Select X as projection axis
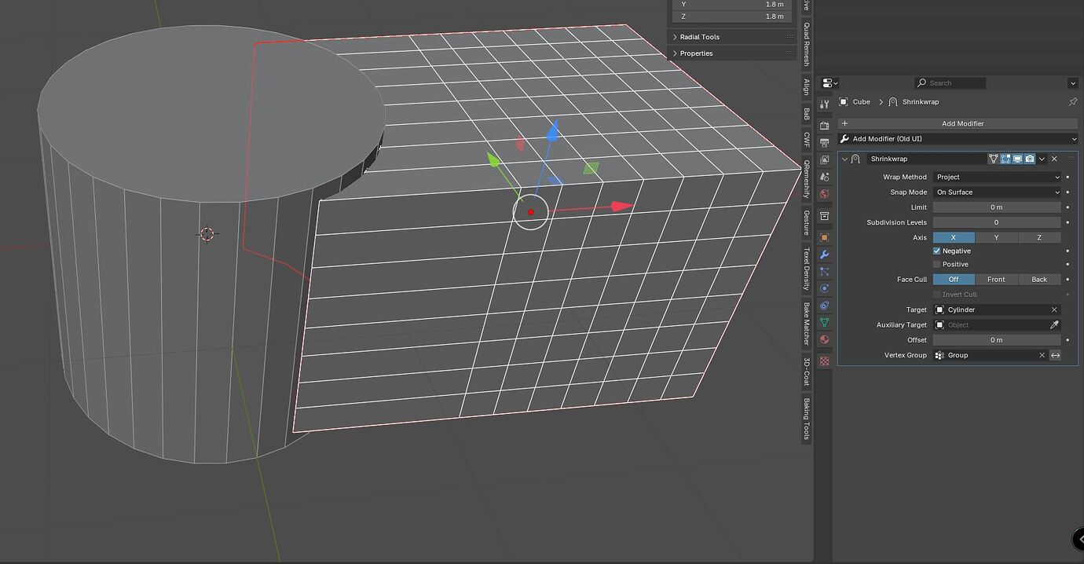The height and width of the screenshot is (564, 1084). click(x=954, y=237)
